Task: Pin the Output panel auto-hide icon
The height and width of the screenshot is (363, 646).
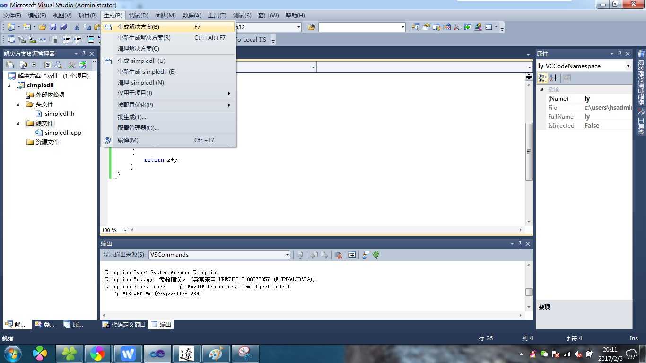Action: click(520, 244)
